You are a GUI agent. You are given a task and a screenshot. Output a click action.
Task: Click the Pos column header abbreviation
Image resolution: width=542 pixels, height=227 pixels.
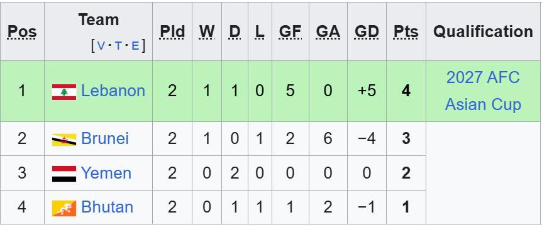pyautogui.click(x=22, y=31)
